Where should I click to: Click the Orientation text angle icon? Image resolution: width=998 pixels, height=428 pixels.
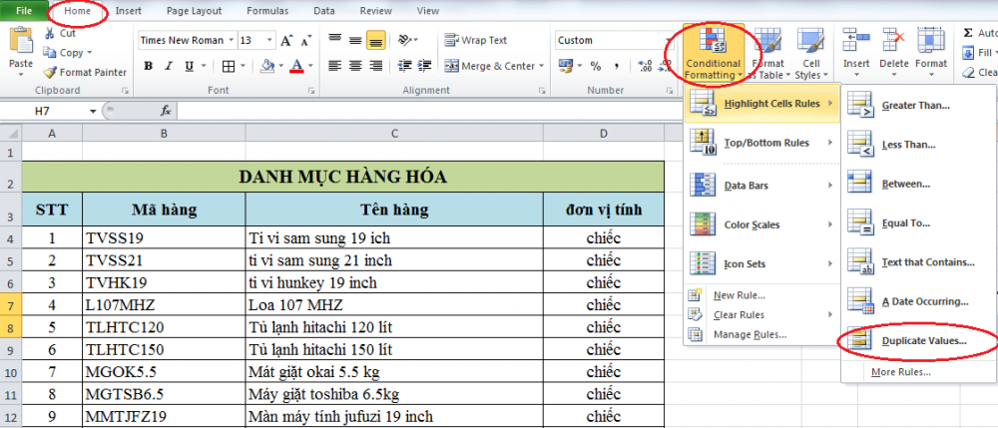405,40
